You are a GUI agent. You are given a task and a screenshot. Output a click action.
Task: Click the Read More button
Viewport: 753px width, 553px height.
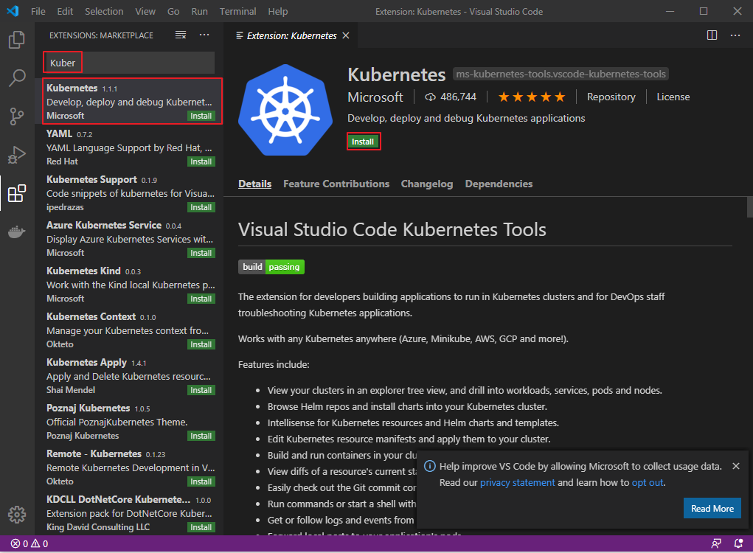tap(712, 508)
